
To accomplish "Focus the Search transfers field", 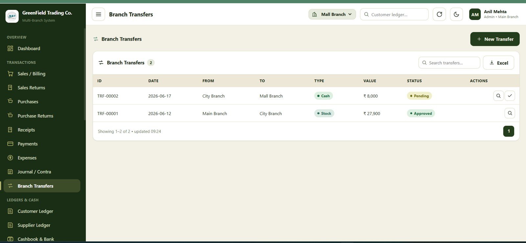I will tap(449, 63).
